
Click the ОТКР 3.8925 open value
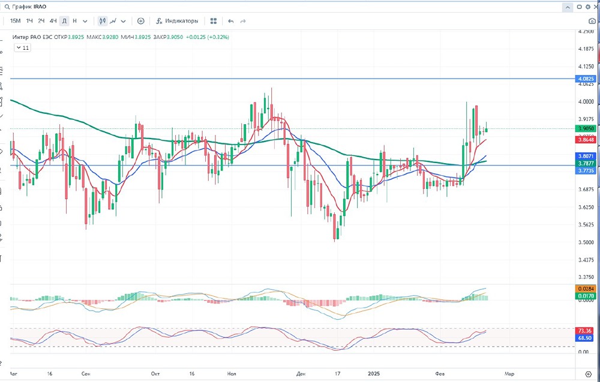point(69,37)
